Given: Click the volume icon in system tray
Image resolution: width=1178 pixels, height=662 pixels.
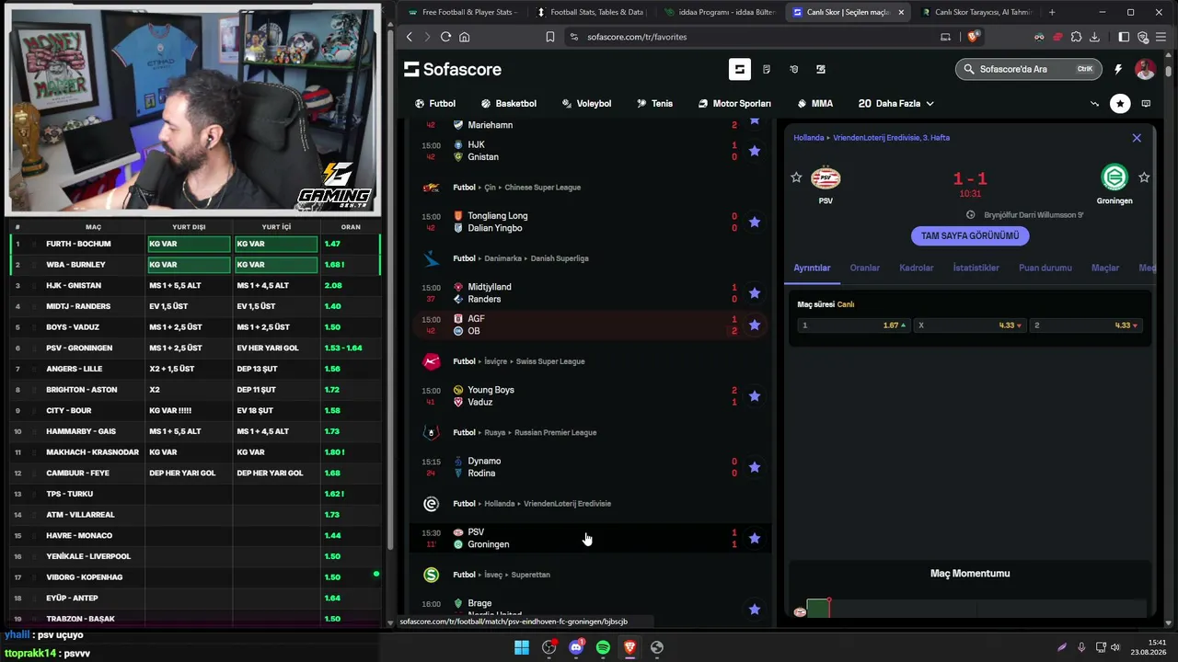Looking at the screenshot, I should [x=1114, y=647].
